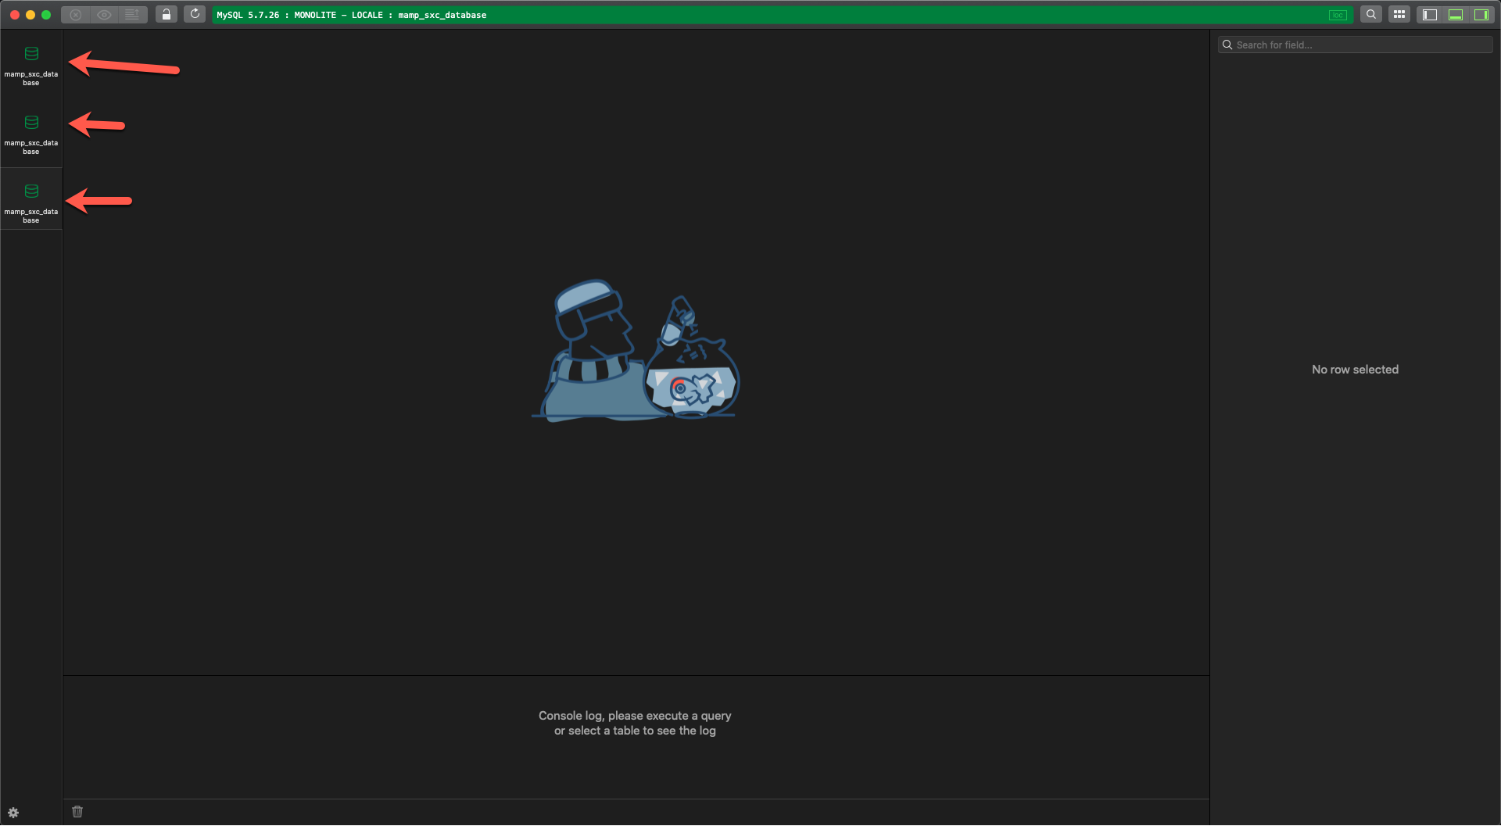Open the items grid icon near the top right
1501x826 pixels.
pos(1399,14)
